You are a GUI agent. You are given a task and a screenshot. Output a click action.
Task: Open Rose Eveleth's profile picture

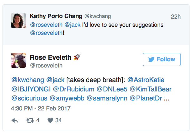pyautogui.click(x=18, y=60)
